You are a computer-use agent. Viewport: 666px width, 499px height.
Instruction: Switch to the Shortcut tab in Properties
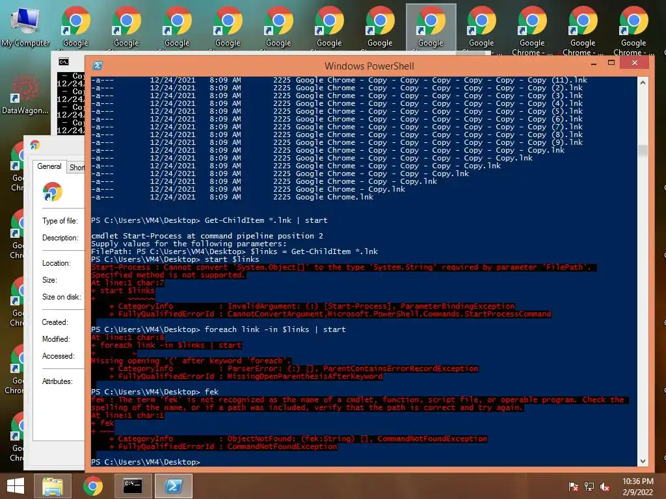(x=77, y=168)
